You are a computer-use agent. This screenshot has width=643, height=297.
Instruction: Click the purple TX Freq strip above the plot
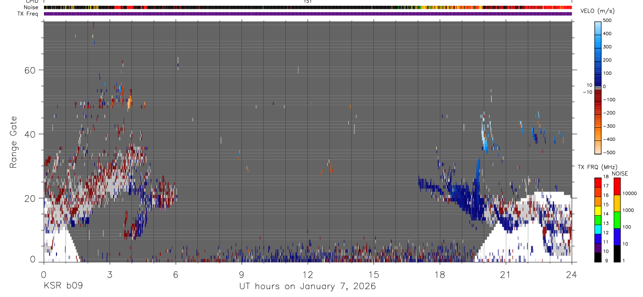pyautogui.click(x=308, y=14)
